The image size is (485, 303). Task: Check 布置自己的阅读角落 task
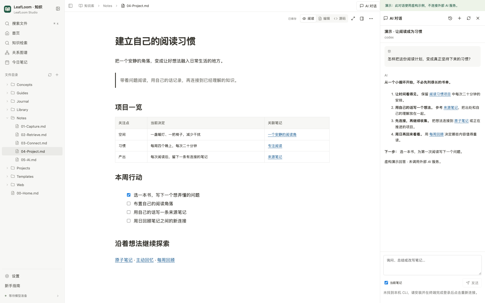tap(129, 204)
